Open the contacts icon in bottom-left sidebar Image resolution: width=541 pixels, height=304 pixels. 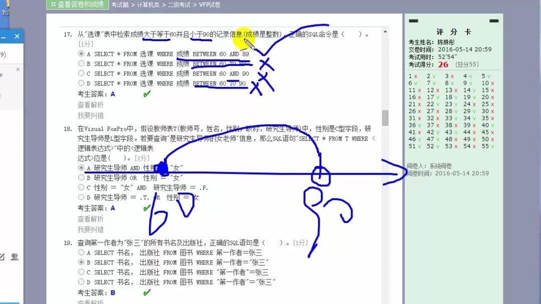click(x=15, y=257)
